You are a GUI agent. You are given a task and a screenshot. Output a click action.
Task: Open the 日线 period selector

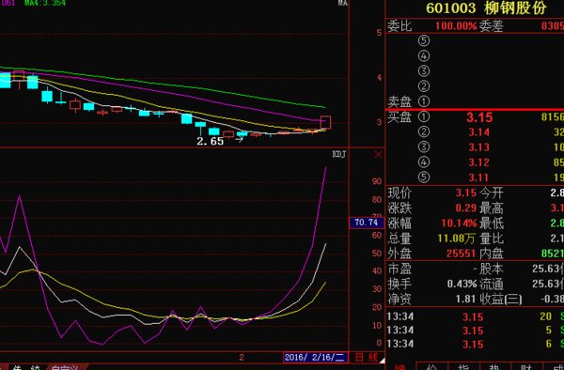click(367, 358)
